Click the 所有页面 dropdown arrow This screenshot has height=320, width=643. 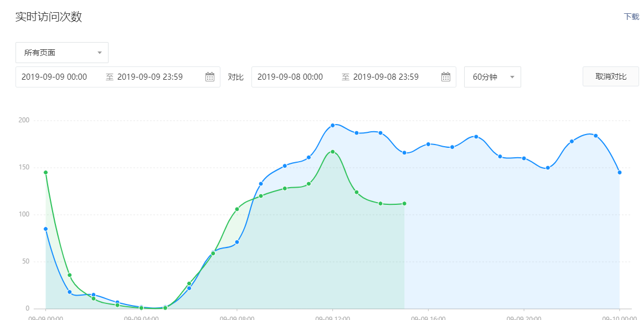100,53
